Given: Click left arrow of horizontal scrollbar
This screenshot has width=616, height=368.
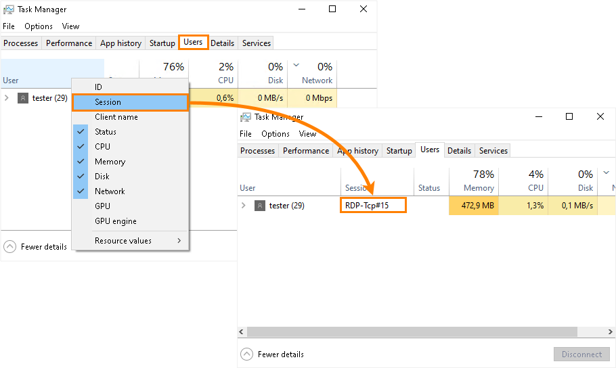Looking at the screenshot, I should tap(241, 332).
